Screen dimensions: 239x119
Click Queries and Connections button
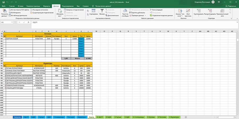click(74, 10)
